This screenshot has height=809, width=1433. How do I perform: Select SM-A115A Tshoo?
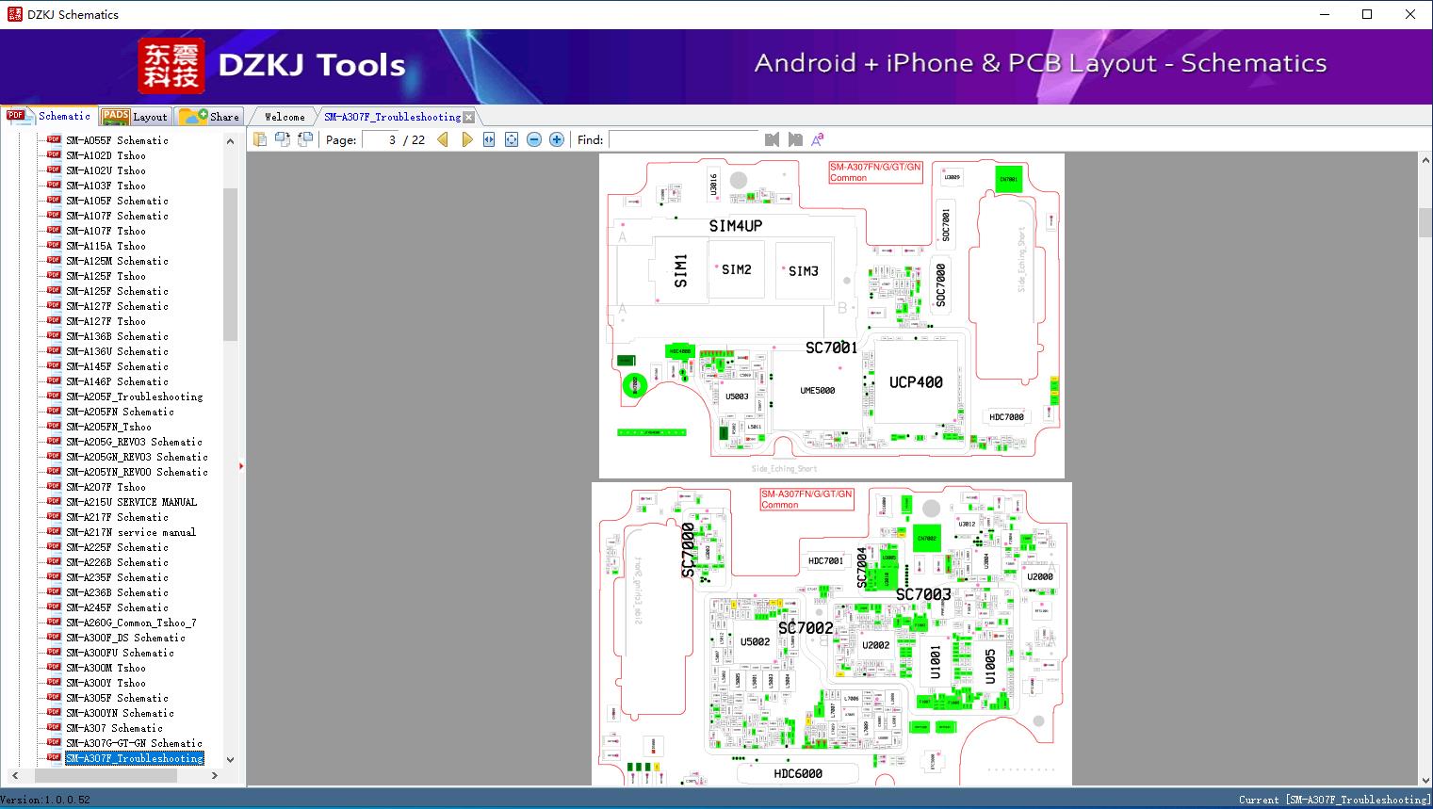click(x=106, y=246)
